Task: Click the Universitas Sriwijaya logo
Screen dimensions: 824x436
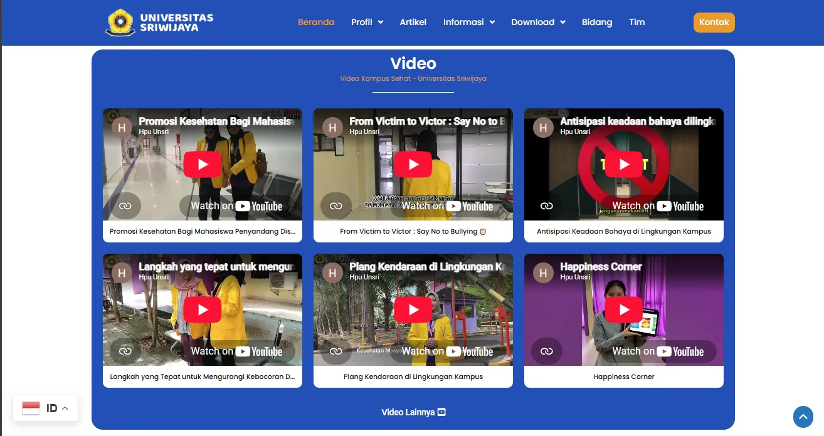Action: (159, 22)
